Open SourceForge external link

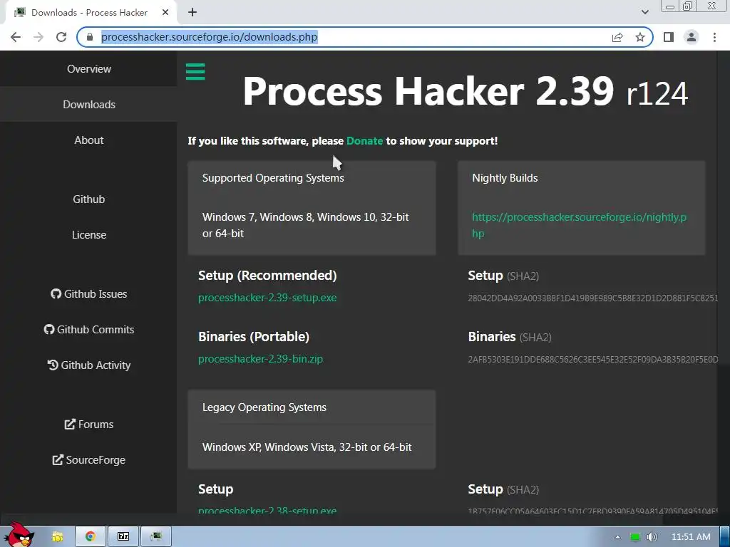pos(89,460)
